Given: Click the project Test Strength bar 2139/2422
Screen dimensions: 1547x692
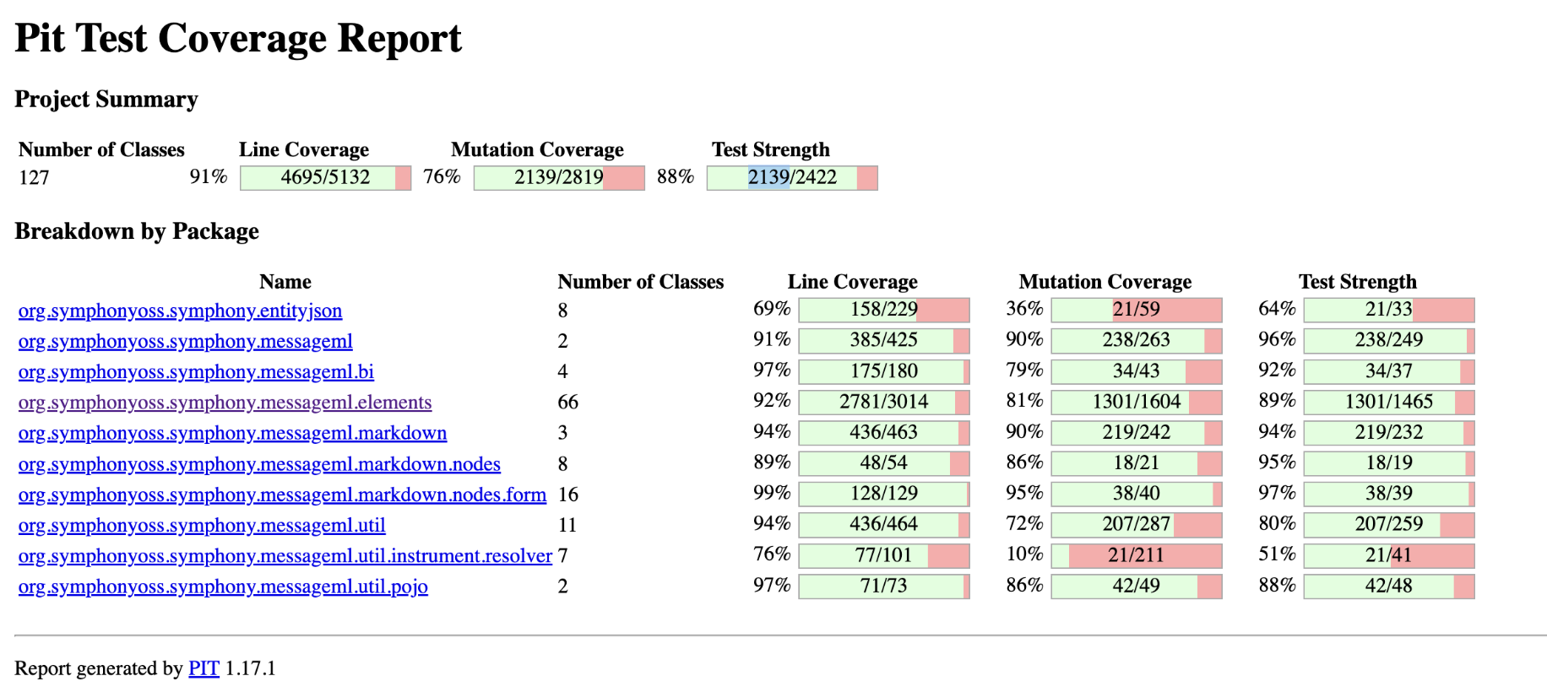Looking at the screenshot, I should (792, 177).
